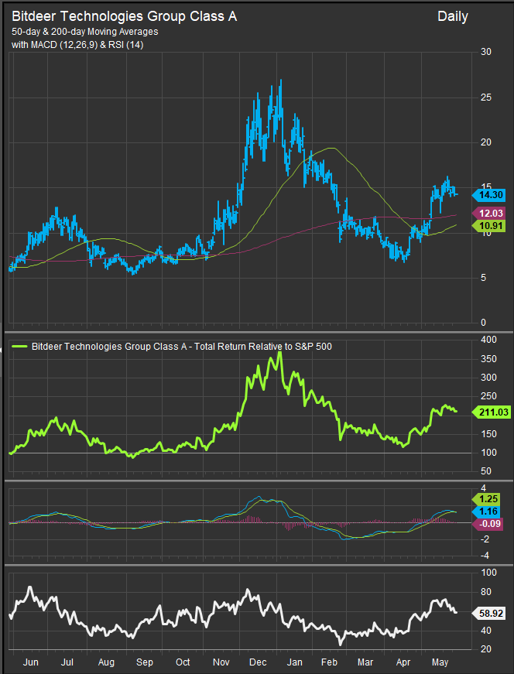Select the 12.03 moving average tag

pyautogui.click(x=488, y=214)
